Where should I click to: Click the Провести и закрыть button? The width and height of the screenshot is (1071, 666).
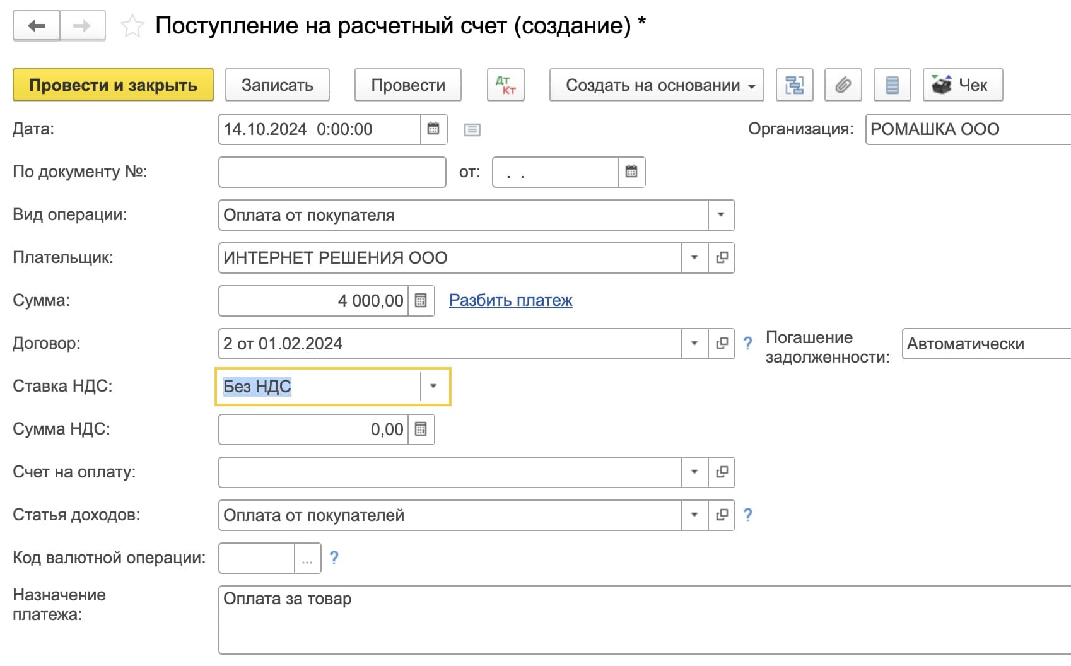[x=113, y=85]
